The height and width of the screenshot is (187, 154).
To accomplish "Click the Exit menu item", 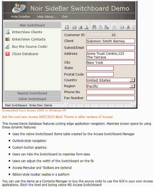I will (65, 17).
